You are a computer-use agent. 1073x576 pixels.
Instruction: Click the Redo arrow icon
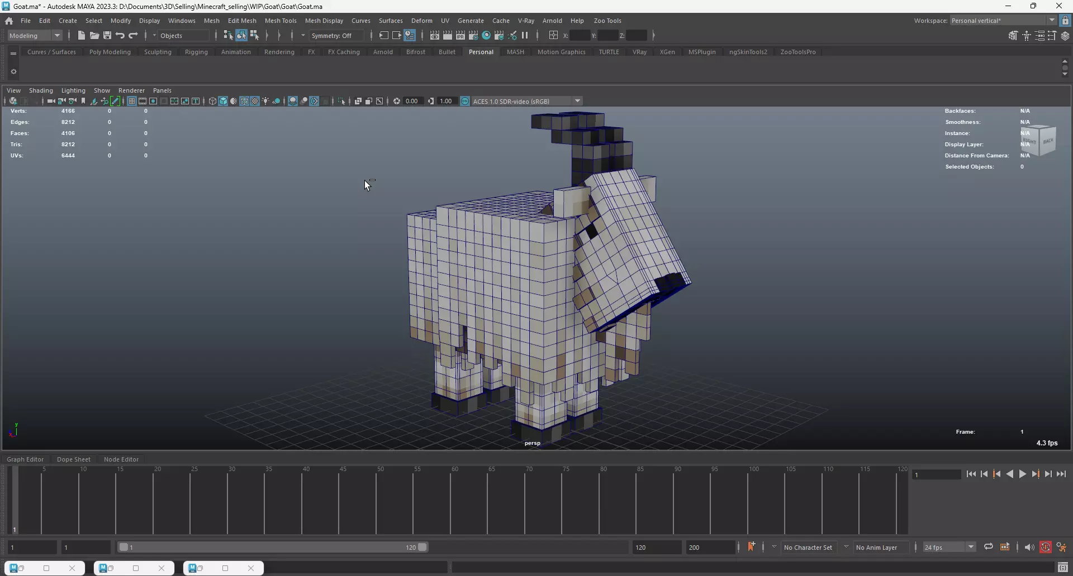pyautogui.click(x=133, y=35)
